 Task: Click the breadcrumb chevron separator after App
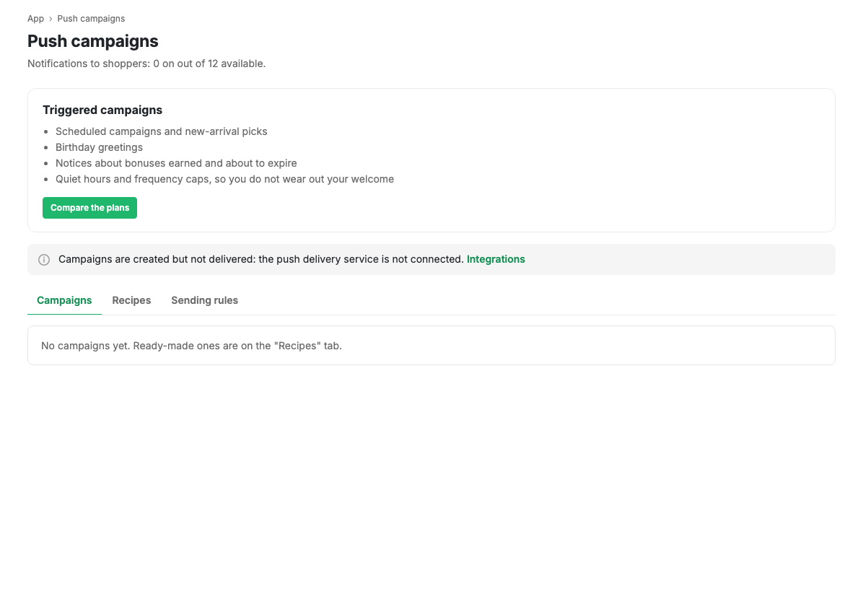point(51,19)
